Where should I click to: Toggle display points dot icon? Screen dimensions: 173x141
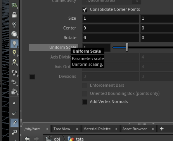tap(14, 103)
